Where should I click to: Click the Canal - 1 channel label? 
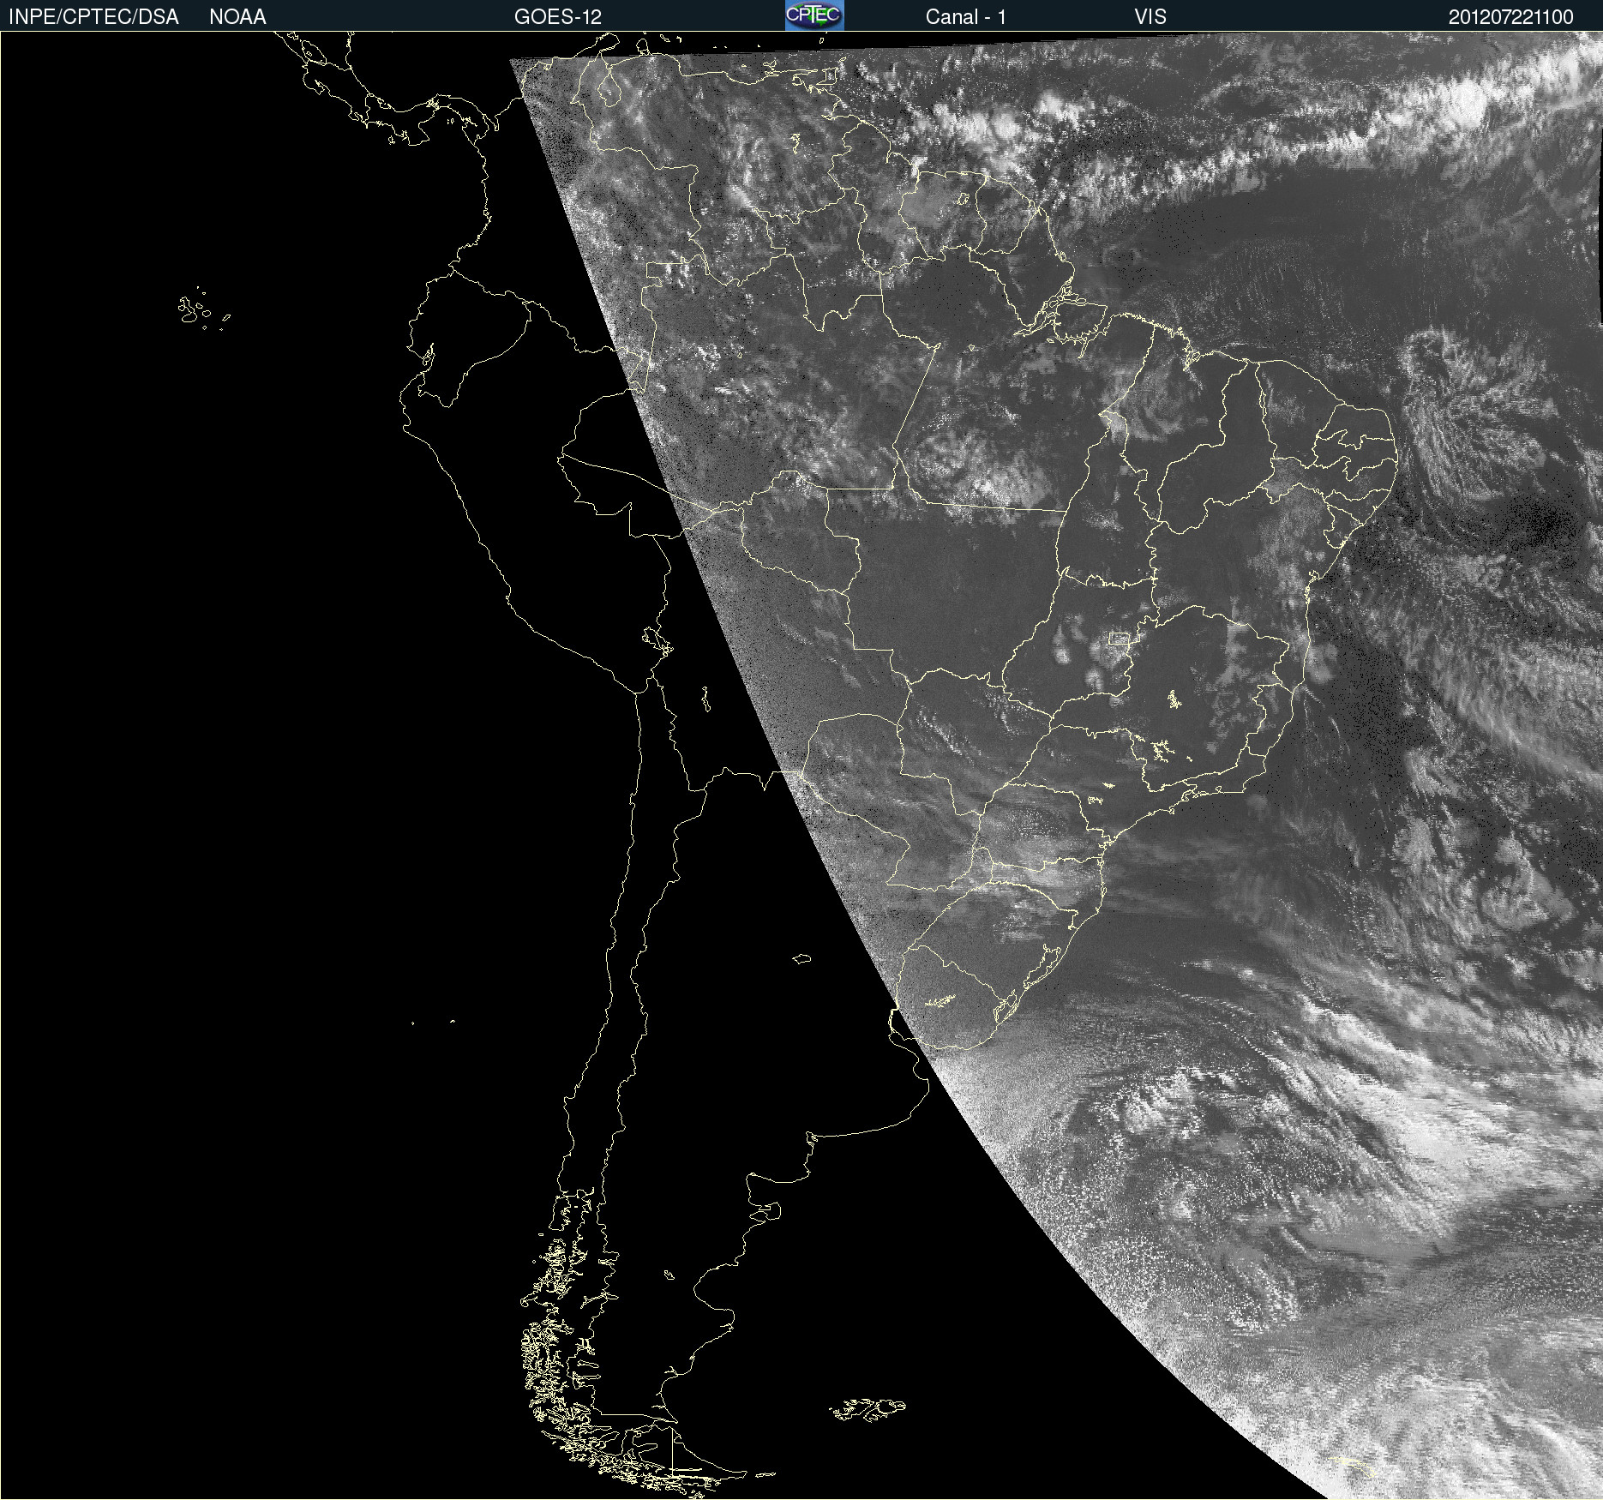[966, 17]
